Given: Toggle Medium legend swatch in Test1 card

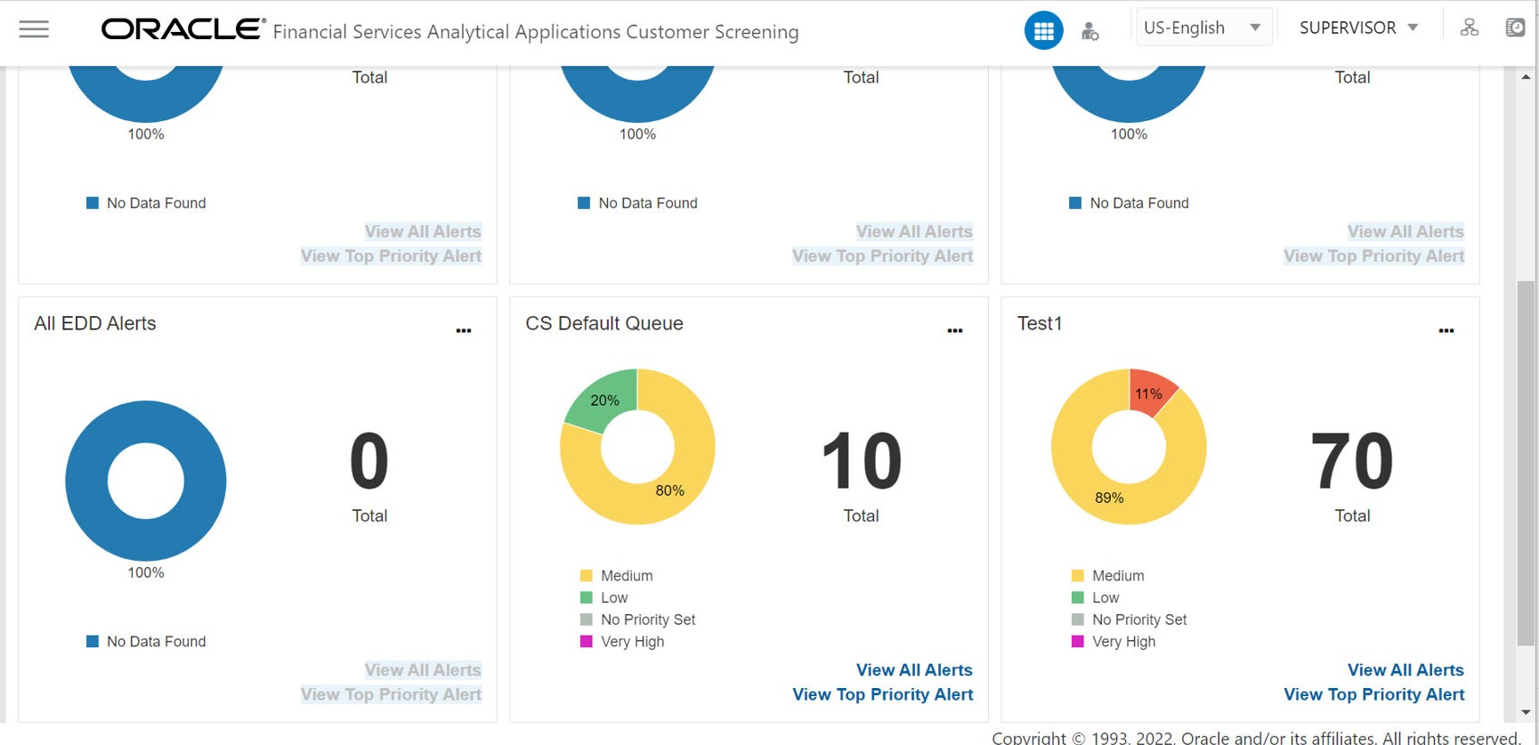Looking at the screenshot, I should [1077, 576].
